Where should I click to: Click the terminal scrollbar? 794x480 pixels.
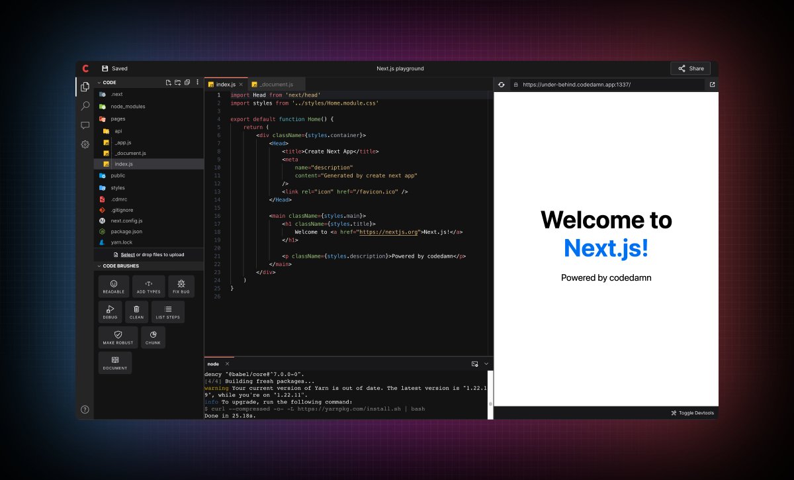coord(490,403)
